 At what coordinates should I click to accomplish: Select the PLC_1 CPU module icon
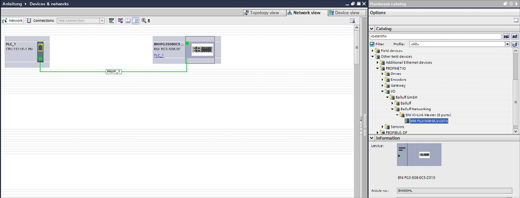click(x=40, y=51)
